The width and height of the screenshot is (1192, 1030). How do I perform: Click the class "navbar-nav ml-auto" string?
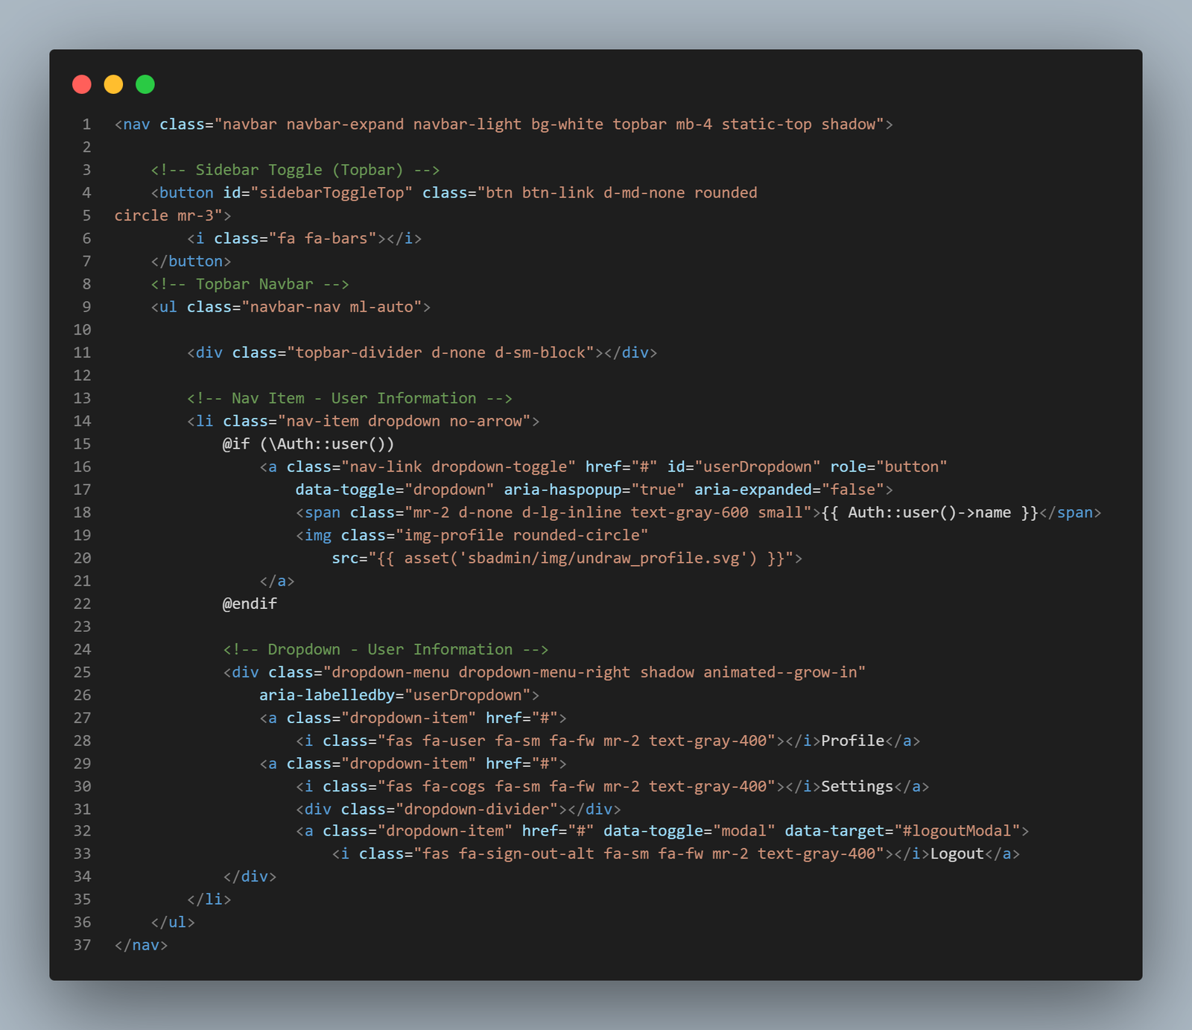(332, 307)
